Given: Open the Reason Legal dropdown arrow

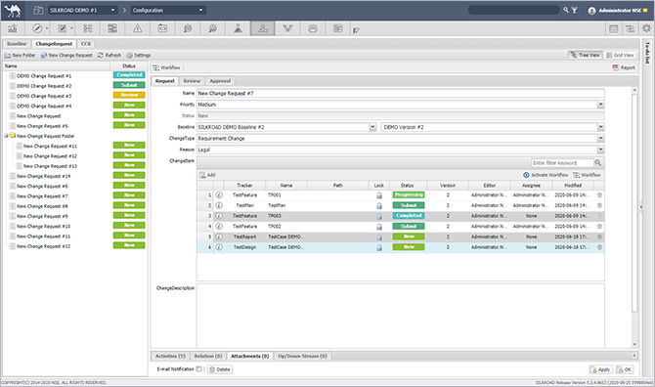Looking at the screenshot, I should pos(600,150).
